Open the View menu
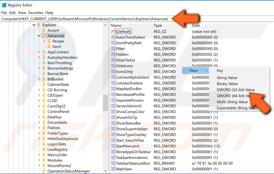Screen dimensions: 274x174 click(22, 13)
